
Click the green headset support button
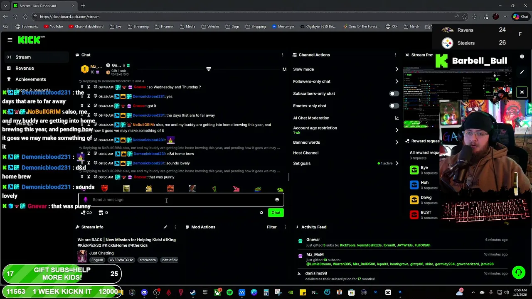(x=518, y=272)
